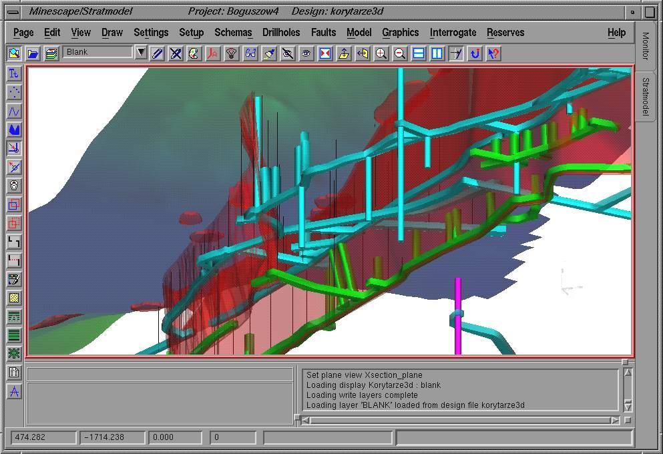Click the light bulb toolbar icon
663x454 pixels.
pyautogui.click(x=231, y=53)
